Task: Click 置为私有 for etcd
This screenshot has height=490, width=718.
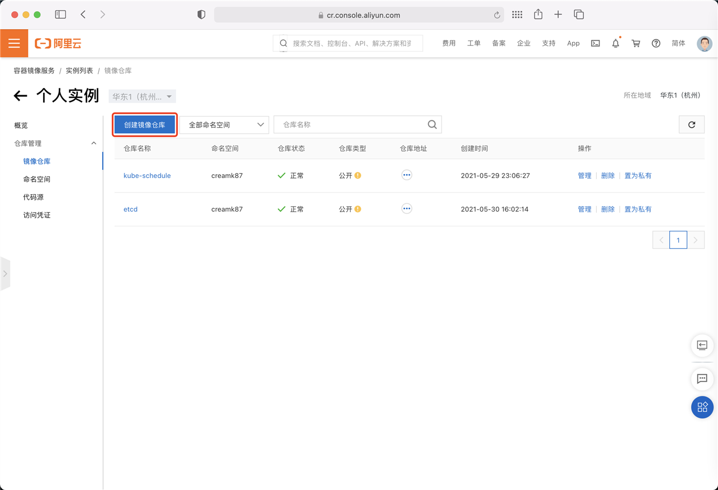Action: pyautogui.click(x=638, y=209)
